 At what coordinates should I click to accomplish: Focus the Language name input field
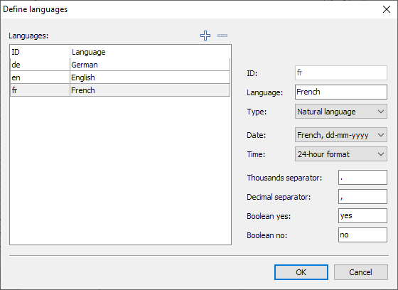(x=341, y=92)
